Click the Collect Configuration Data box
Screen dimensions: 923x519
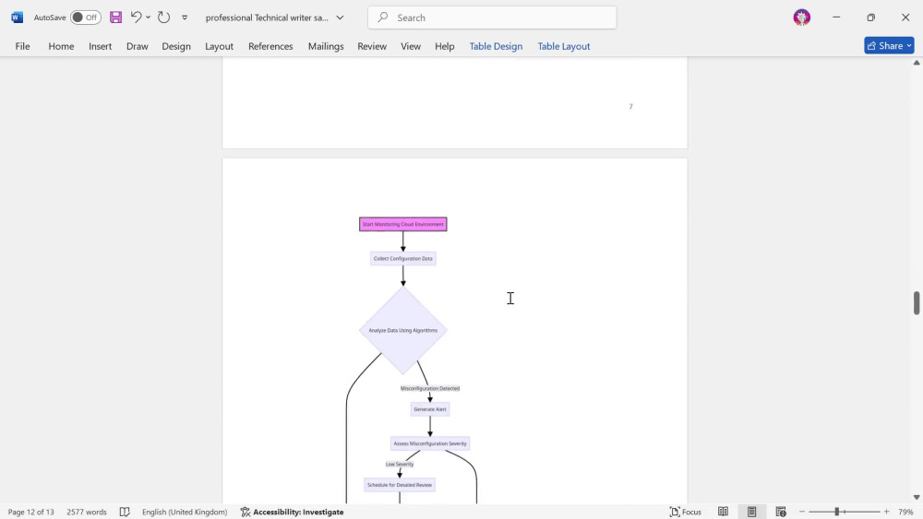click(x=403, y=259)
